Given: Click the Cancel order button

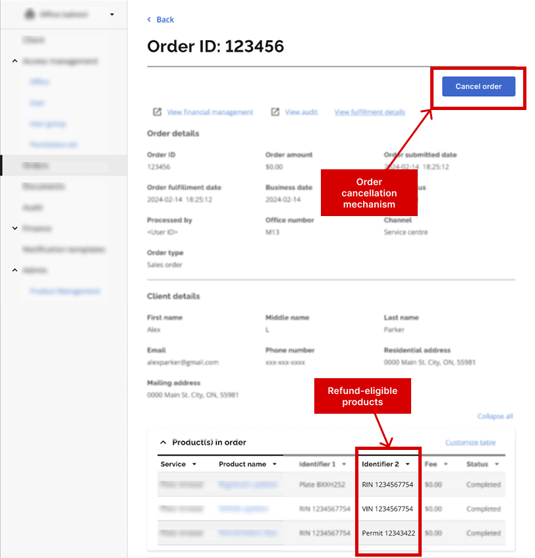Looking at the screenshot, I should click(x=478, y=86).
